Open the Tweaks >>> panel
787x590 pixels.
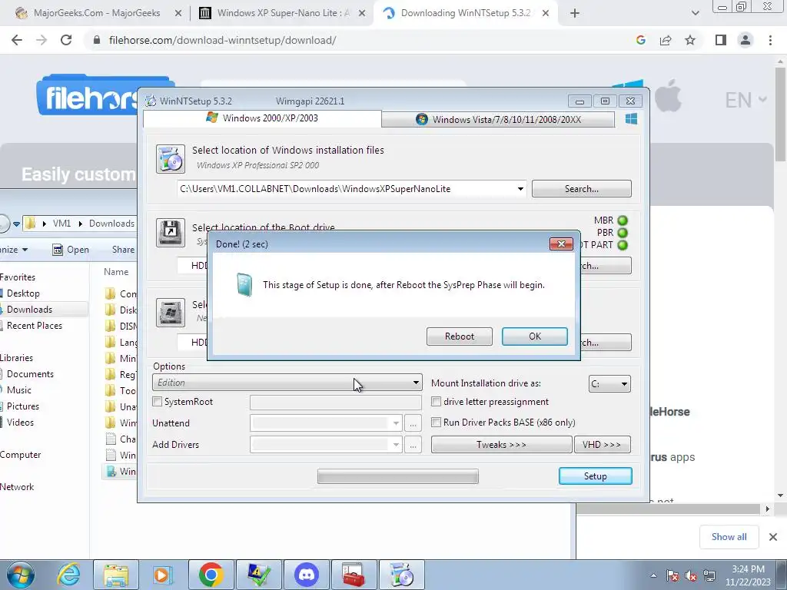click(501, 445)
